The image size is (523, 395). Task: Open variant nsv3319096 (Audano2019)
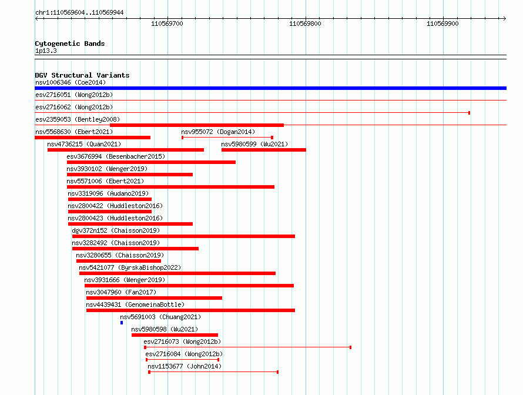[108, 193]
